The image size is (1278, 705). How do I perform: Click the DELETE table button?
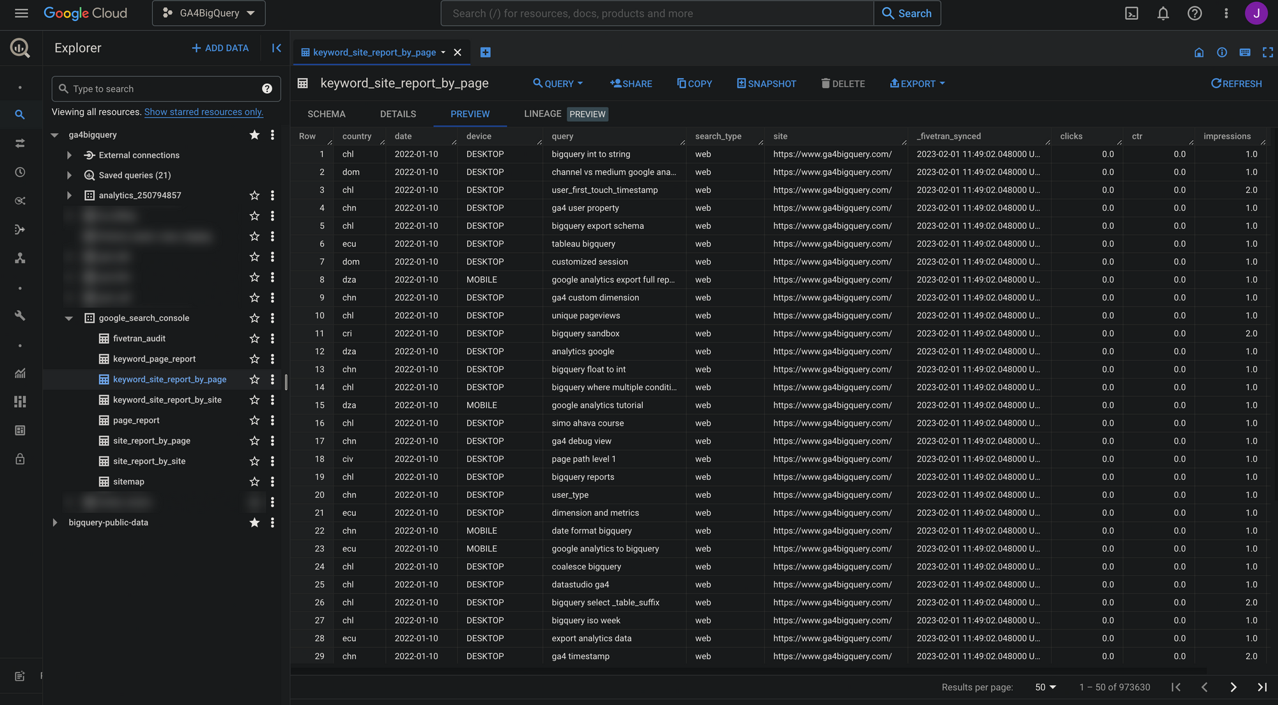click(843, 84)
